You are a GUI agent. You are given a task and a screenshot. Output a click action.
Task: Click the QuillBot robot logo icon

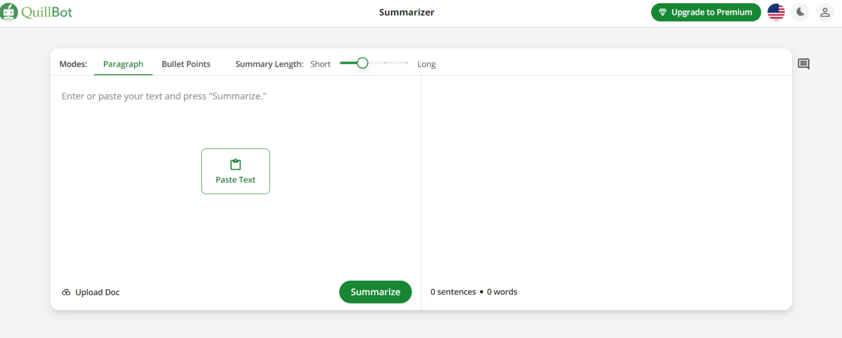coord(9,12)
